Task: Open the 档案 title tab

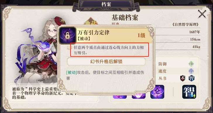Action: point(106,5)
